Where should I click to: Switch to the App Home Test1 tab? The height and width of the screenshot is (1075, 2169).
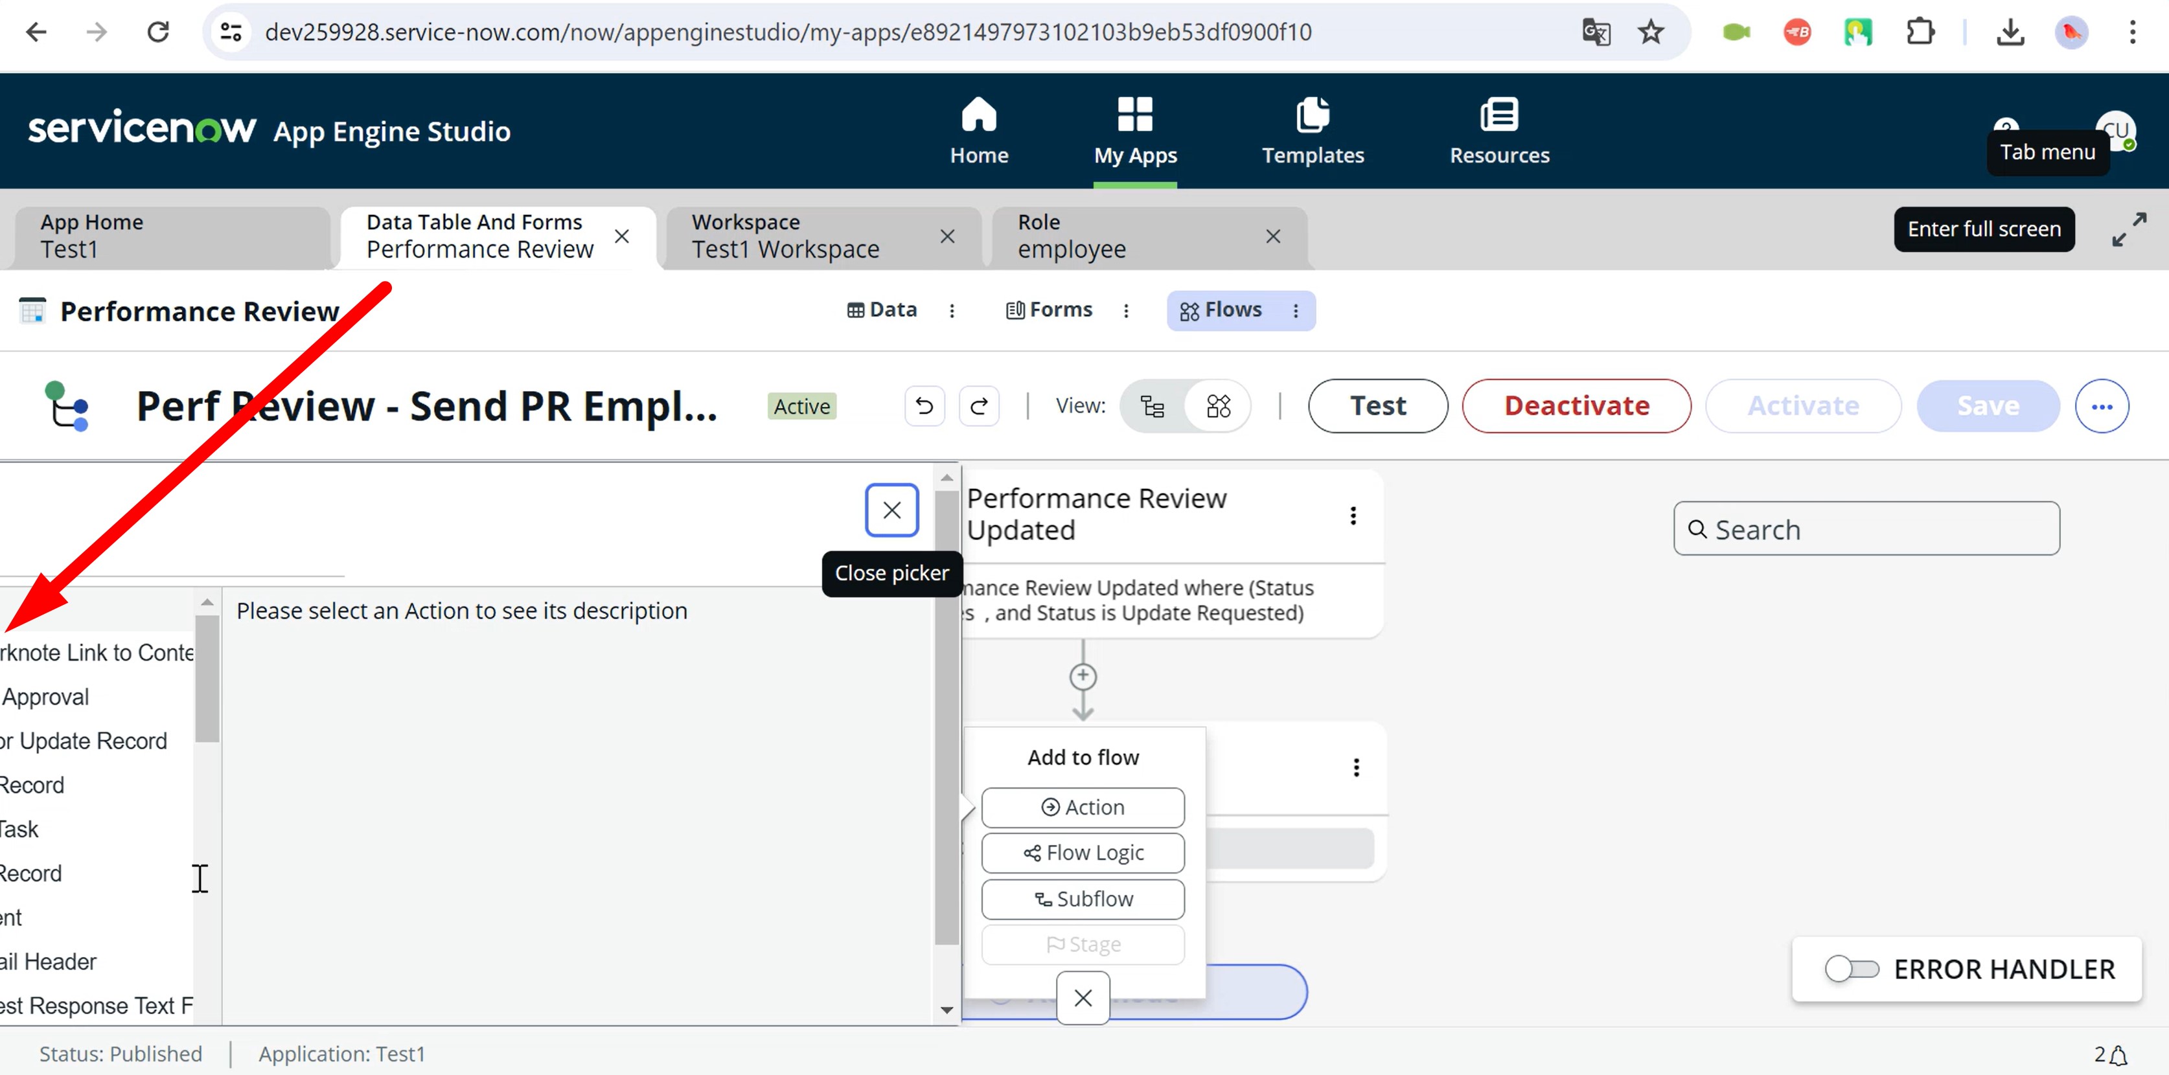tap(172, 236)
